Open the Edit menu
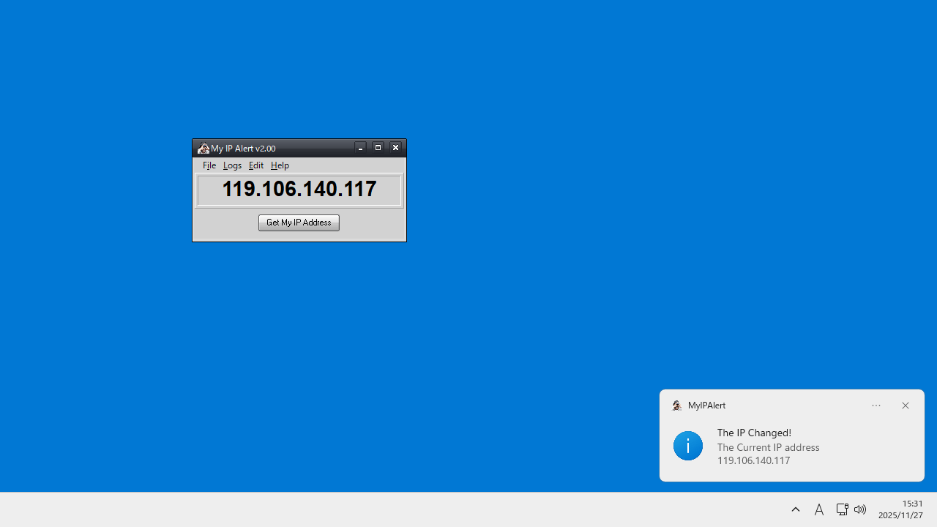Screen dimensions: 937x527 point(255,165)
